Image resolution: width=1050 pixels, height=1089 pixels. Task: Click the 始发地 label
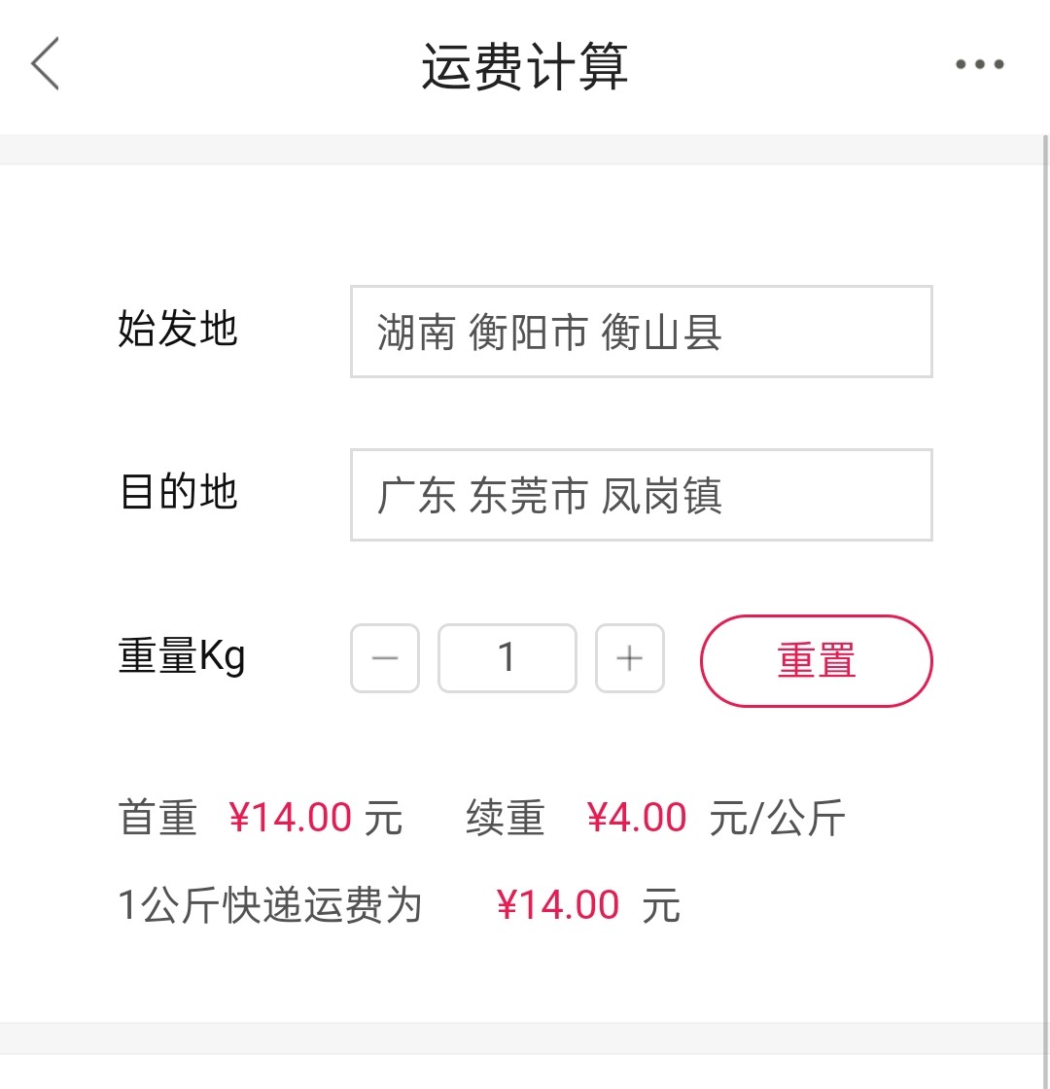(x=178, y=330)
